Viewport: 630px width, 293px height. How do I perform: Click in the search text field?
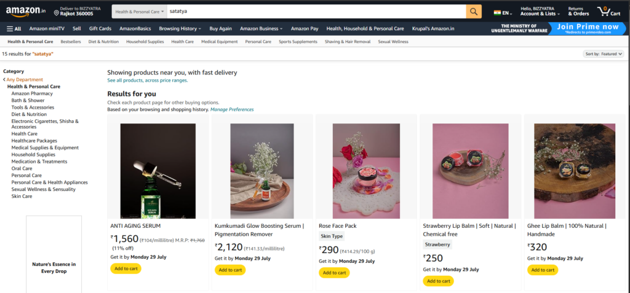[x=314, y=12]
